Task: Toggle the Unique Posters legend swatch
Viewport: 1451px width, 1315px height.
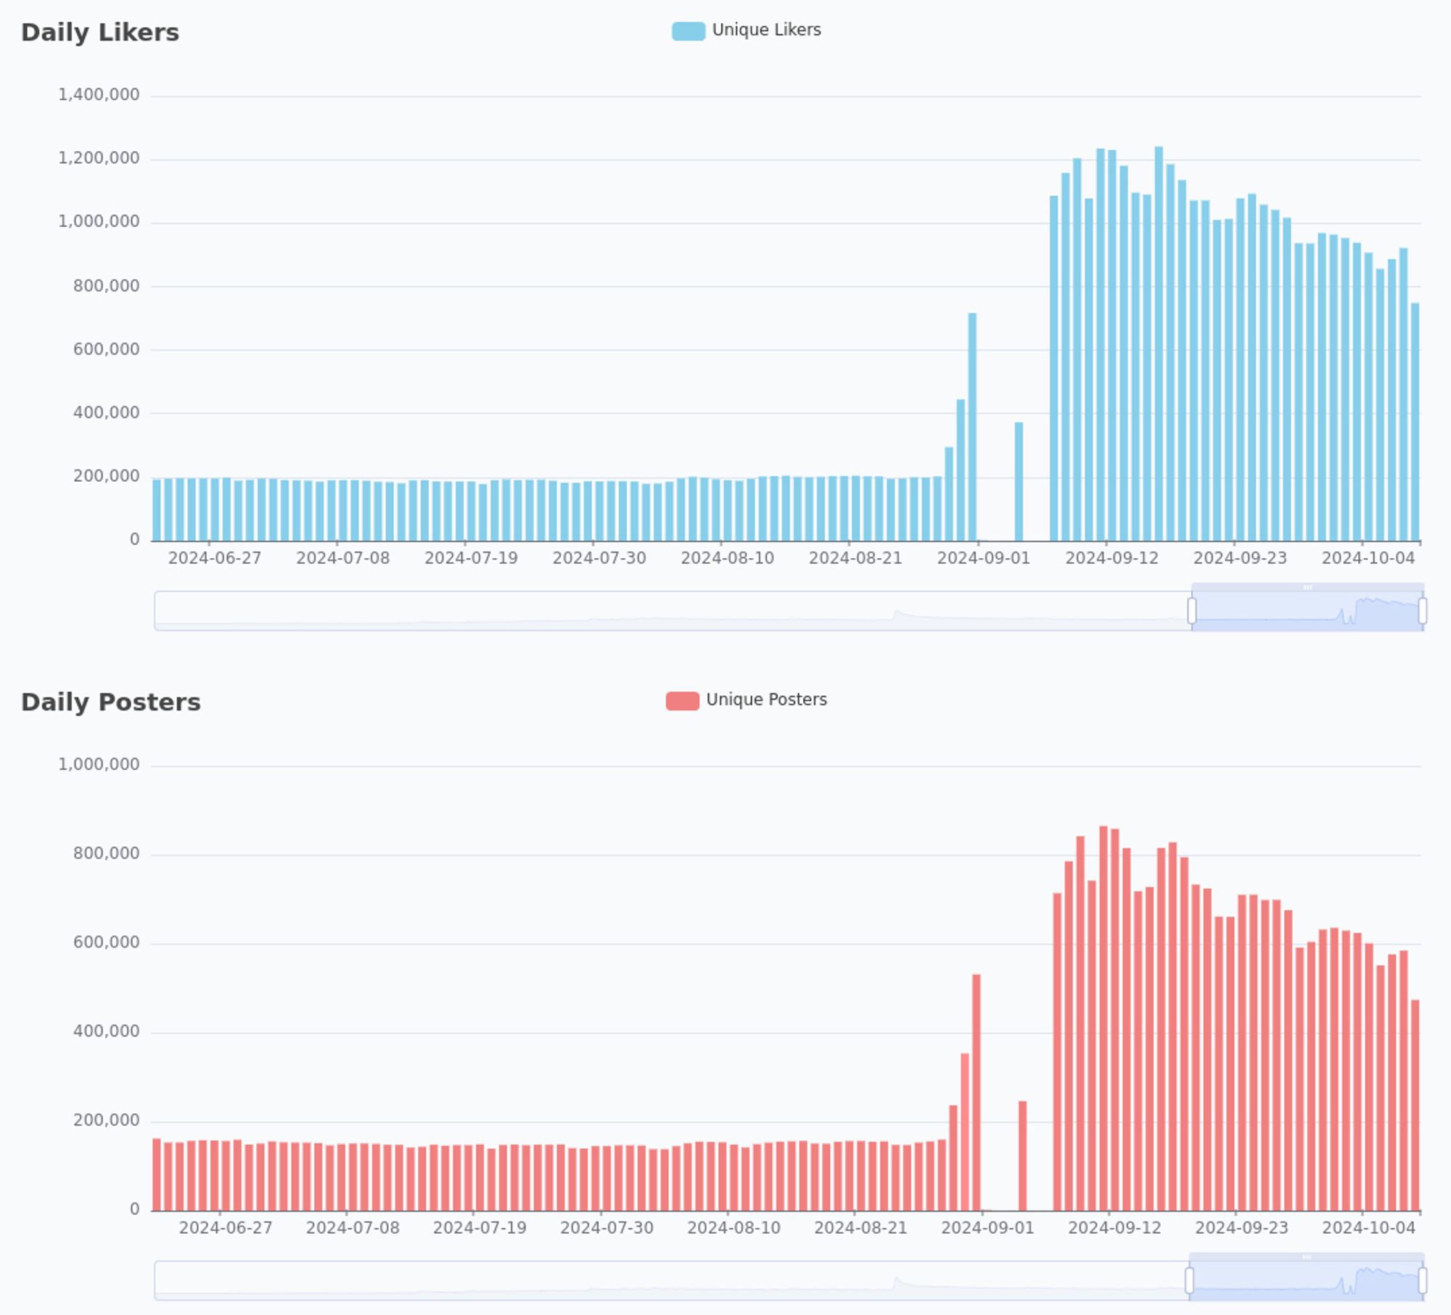Action: [x=682, y=700]
